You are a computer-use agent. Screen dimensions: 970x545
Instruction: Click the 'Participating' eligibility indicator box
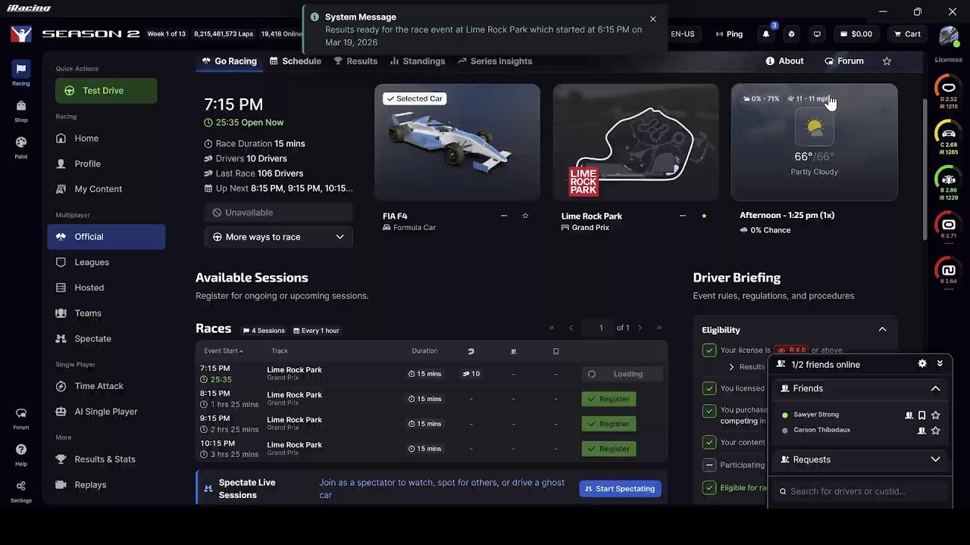709,465
